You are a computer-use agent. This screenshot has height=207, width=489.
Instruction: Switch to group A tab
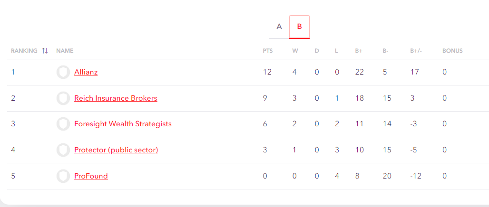279,27
